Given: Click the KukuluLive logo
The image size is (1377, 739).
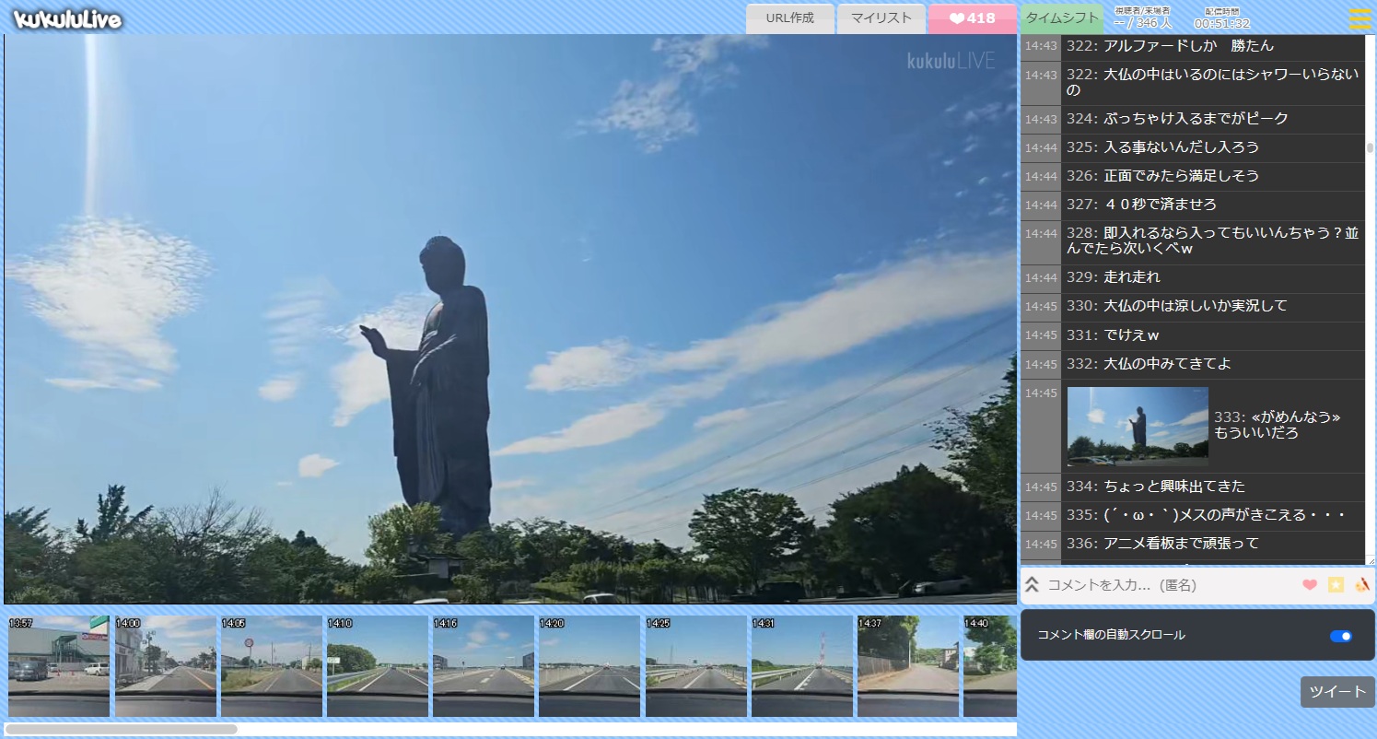Looking at the screenshot, I should [68, 19].
